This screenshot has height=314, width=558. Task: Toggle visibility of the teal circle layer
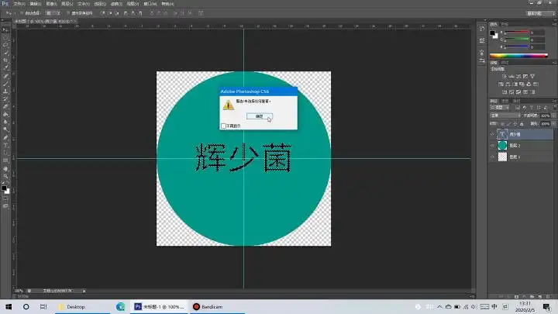point(492,145)
